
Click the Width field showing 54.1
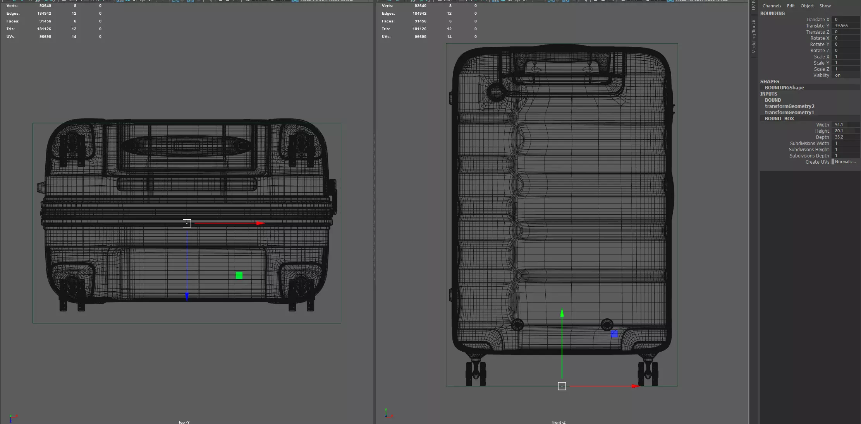[x=846, y=125]
